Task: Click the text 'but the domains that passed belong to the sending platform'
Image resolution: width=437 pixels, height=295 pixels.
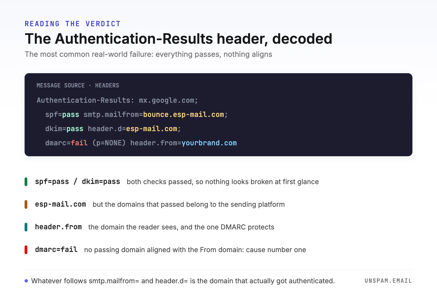Action: coord(189,204)
